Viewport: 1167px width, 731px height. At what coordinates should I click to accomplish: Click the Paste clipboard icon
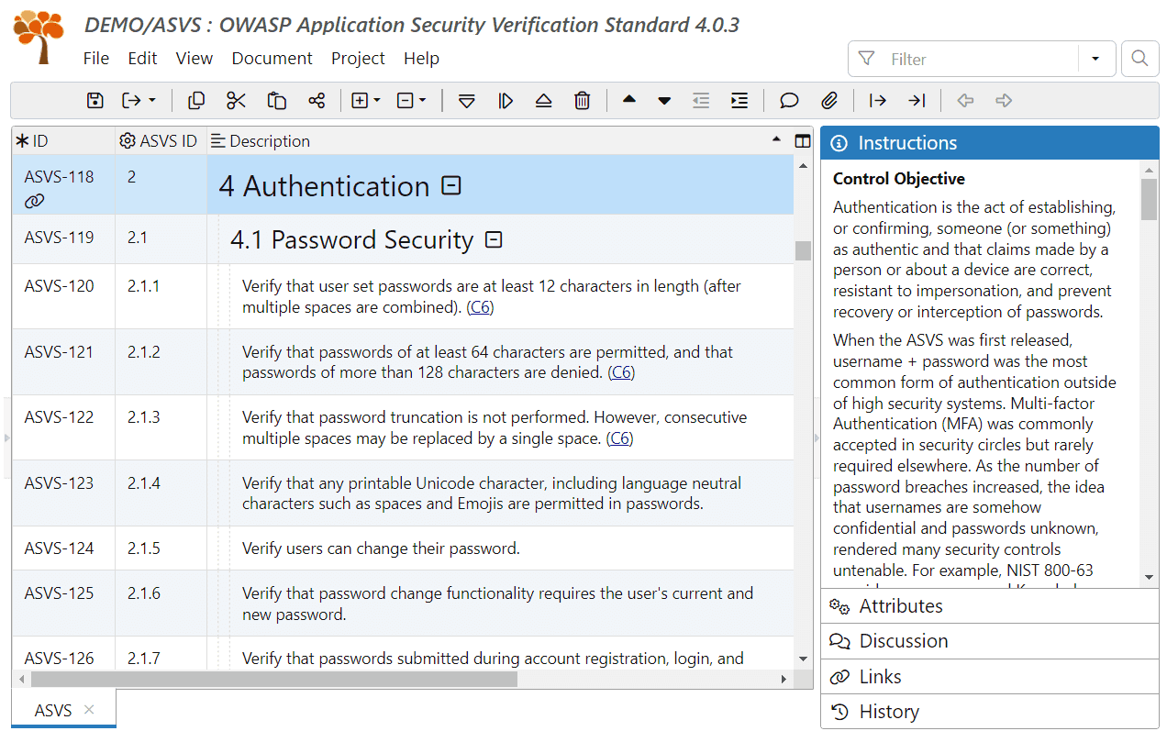(276, 101)
